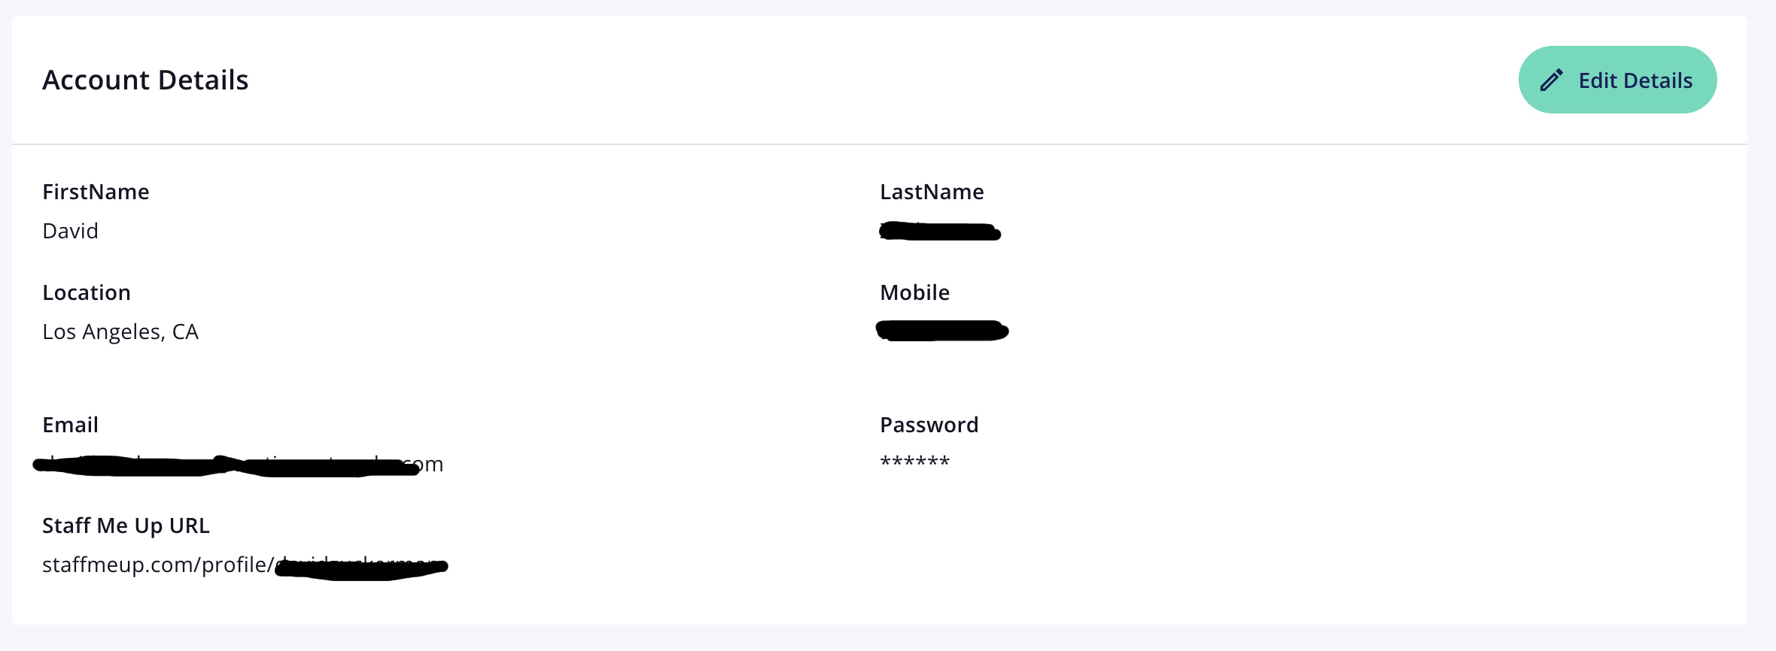Click the Password label
This screenshot has width=1776, height=651.
click(x=929, y=425)
